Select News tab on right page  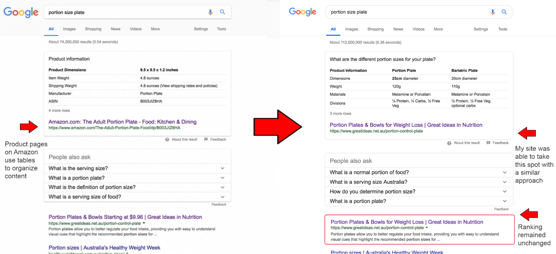pyautogui.click(x=398, y=29)
